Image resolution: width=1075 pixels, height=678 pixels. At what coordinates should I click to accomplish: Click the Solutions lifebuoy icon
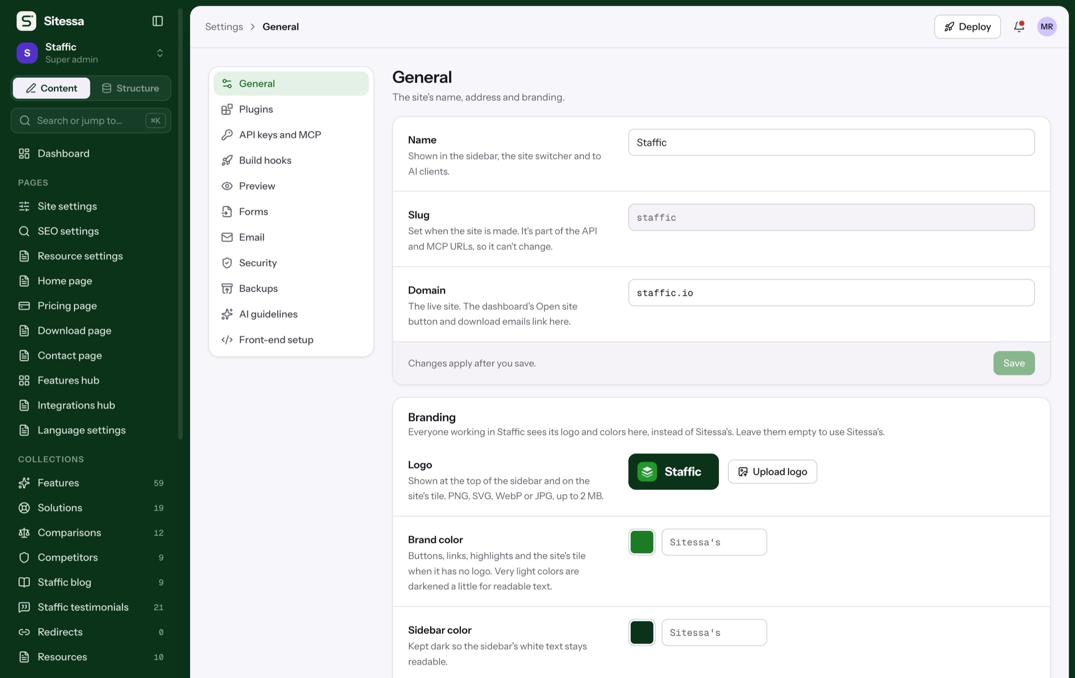(x=24, y=507)
